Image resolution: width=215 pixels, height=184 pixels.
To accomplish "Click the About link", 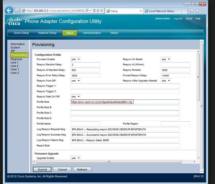I will 189,19.
